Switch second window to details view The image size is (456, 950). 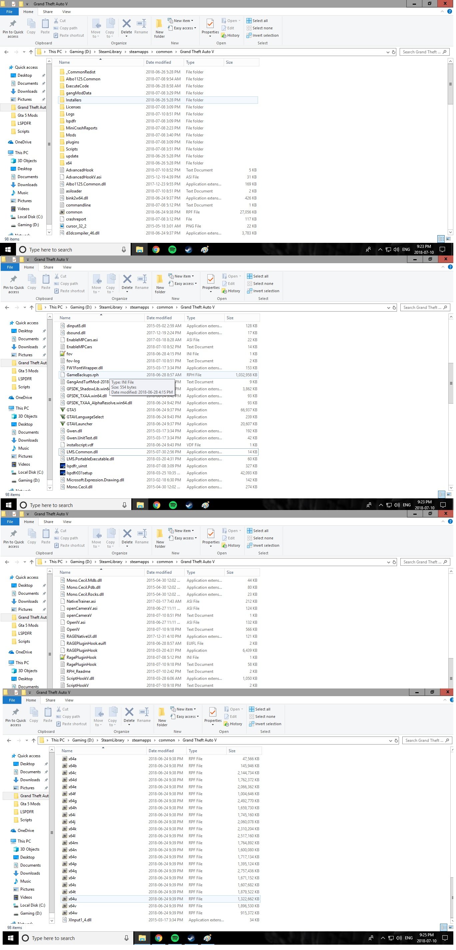click(442, 494)
